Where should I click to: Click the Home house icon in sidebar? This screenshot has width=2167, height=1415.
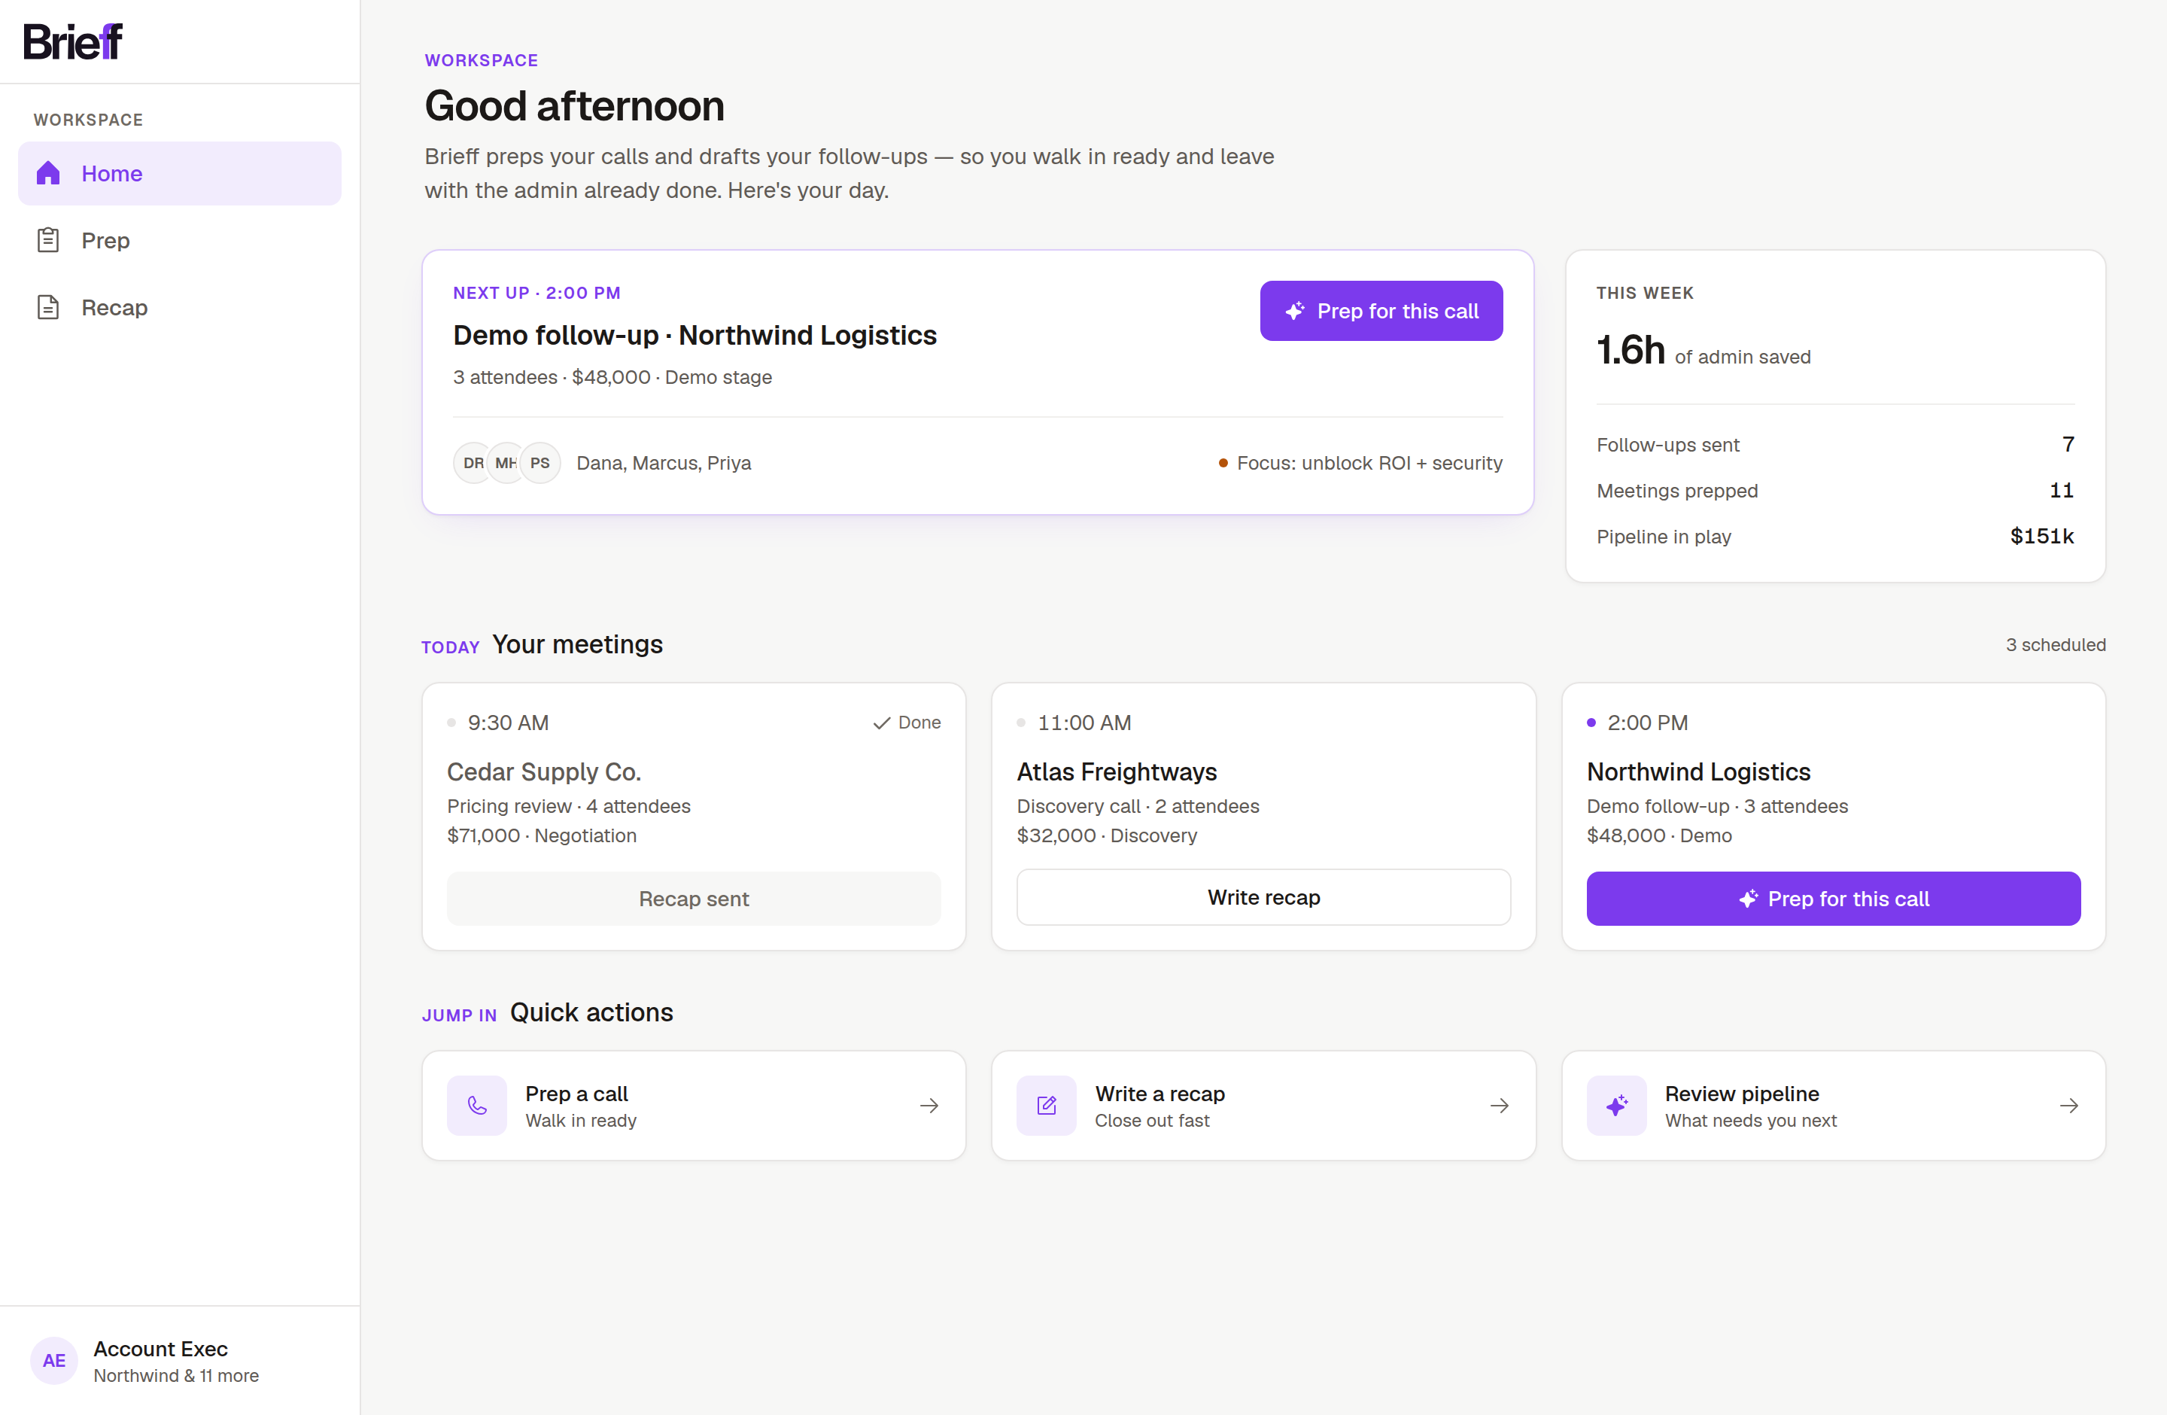tap(48, 173)
